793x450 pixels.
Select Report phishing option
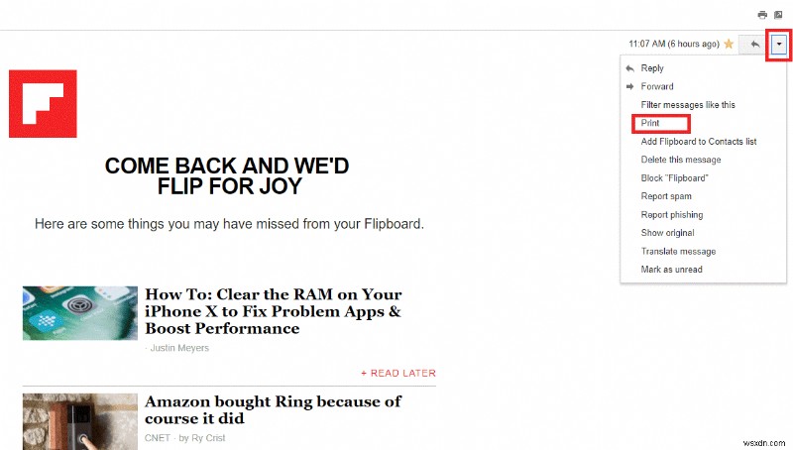[671, 215]
